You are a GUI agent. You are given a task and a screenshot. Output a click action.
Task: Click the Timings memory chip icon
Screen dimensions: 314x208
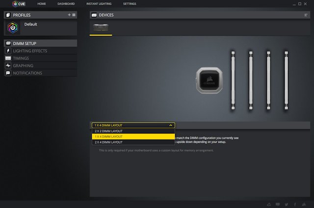(x=8, y=58)
